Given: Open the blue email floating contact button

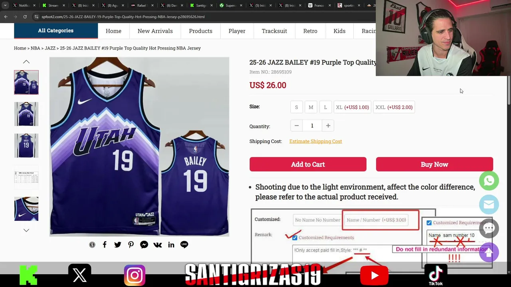Looking at the screenshot, I should (x=489, y=204).
